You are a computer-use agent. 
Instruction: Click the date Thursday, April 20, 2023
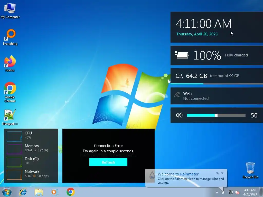[x=197, y=34]
